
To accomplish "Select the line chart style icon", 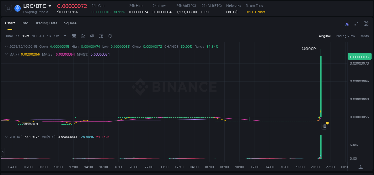I will tap(83, 36).
